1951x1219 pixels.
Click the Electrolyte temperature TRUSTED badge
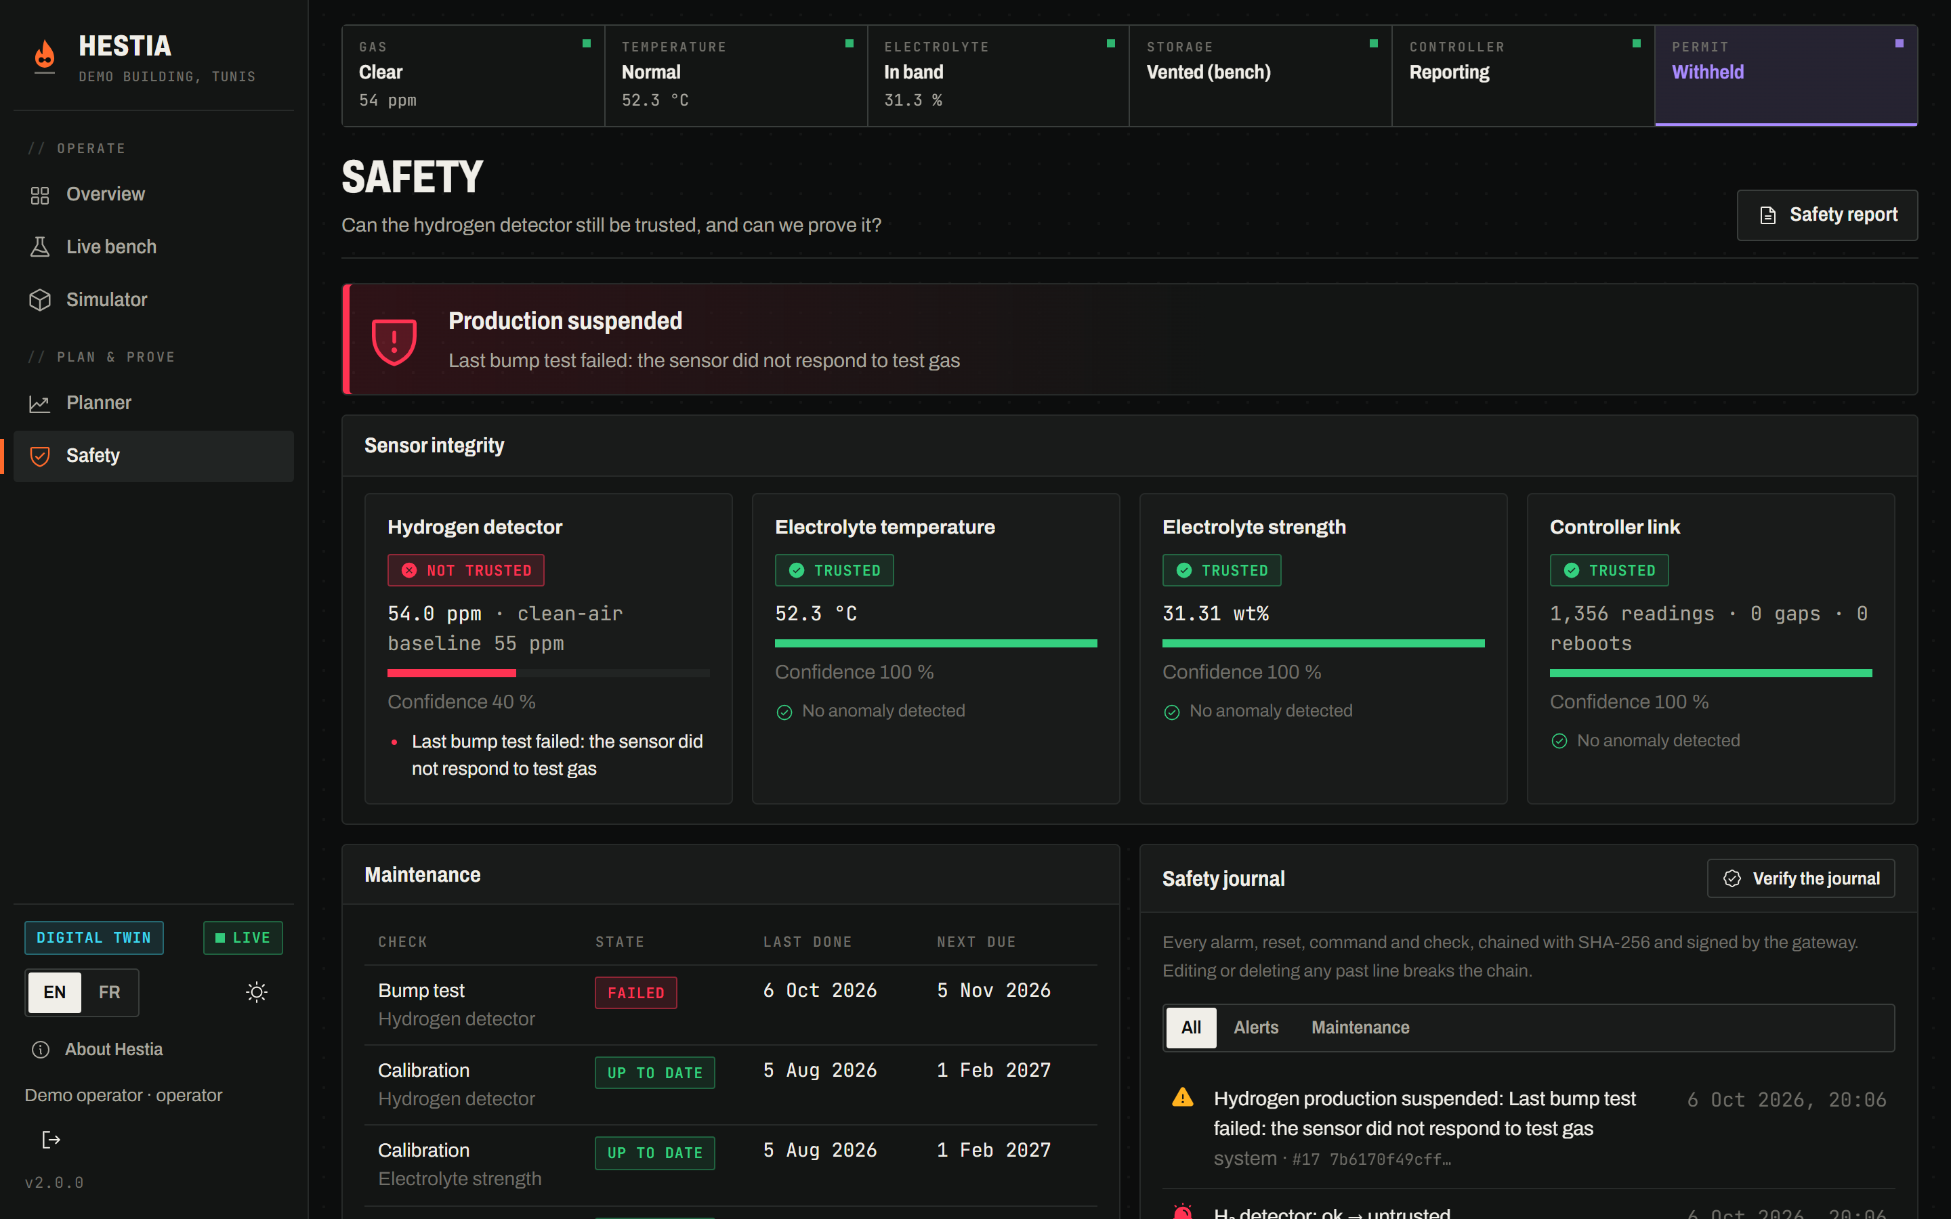point(835,571)
